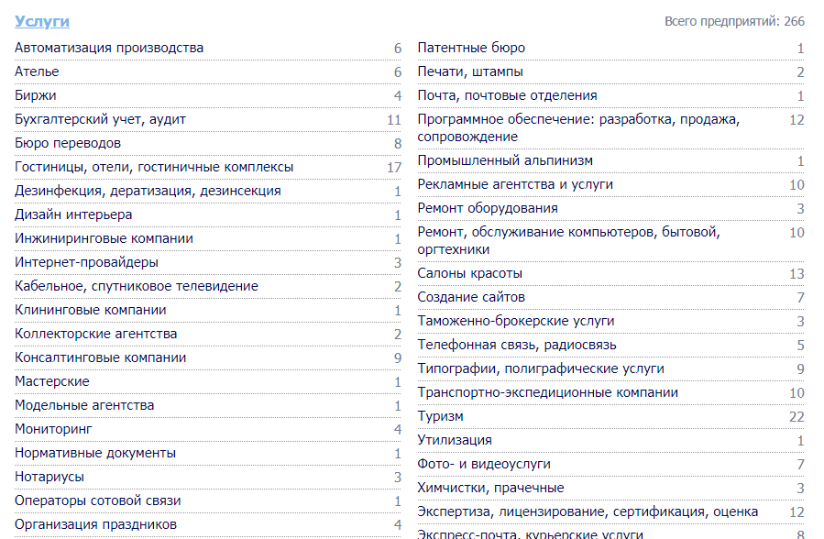The image size is (824, 539).
Task: Select the Салоны красоты category
Action: tap(470, 274)
